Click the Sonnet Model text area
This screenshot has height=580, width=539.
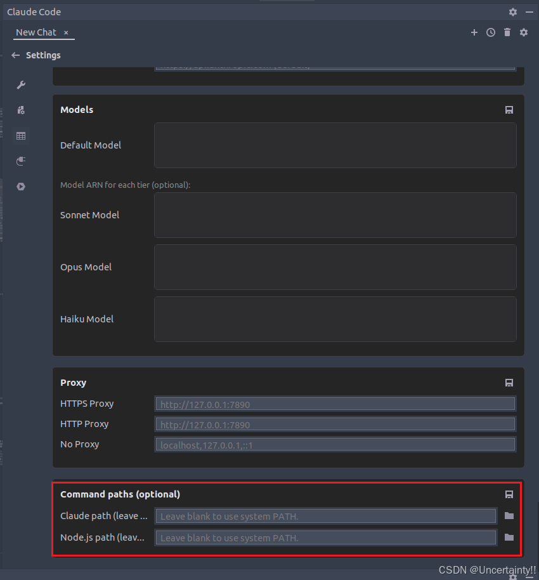[335, 215]
